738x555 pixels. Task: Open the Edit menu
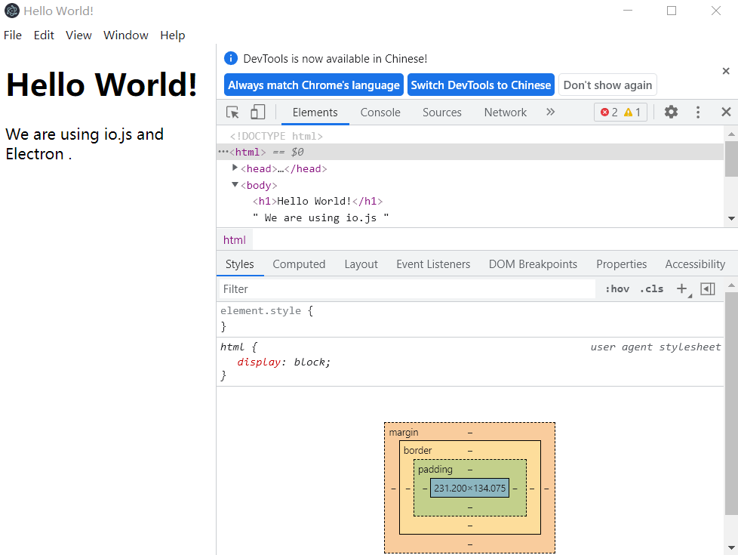click(x=44, y=35)
